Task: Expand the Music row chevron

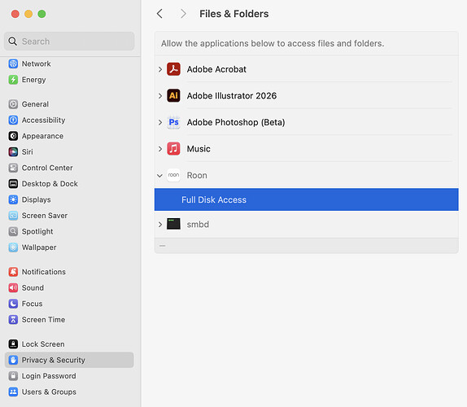Action: [160, 149]
